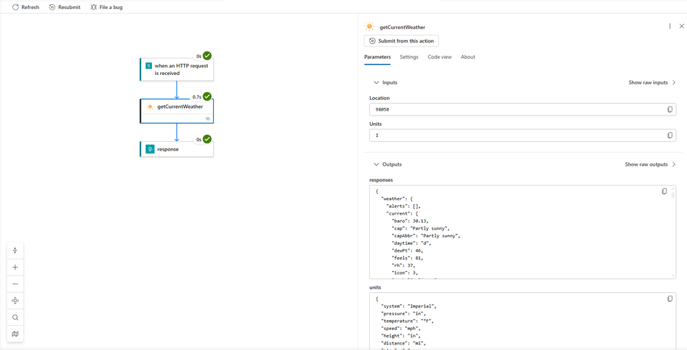Show raw outputs link
This screenshot has height=350, width=687.
tap(650, 164)
